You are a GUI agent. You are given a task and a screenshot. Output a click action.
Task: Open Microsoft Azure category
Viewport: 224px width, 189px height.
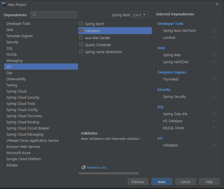[x=41, y=153]
